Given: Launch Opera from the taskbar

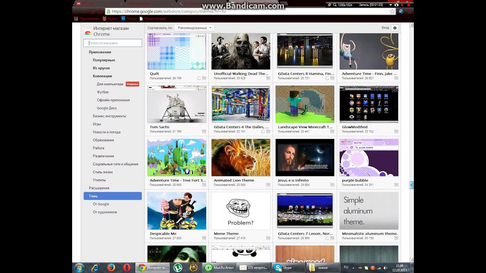Looking at the screenshot, I should pyautogui.click(x=127, y=268).
